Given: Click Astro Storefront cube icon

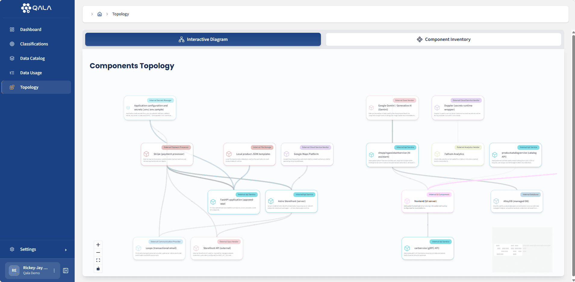Looking at the screenshot, I should tap(271, 201).
